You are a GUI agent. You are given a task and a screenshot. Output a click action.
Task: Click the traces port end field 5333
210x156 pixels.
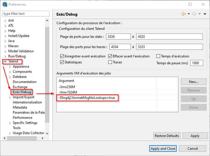169,47
